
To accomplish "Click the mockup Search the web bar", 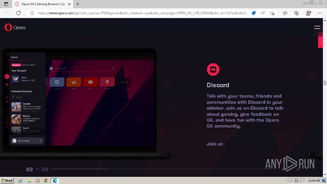I will (82, 68).
